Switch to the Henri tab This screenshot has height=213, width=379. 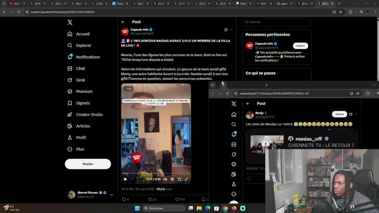(x=78, y=4)
